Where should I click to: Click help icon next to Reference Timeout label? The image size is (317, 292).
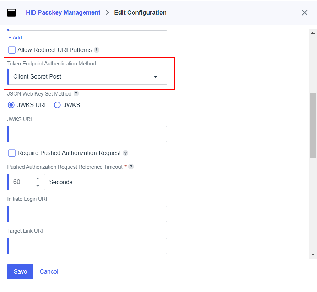[x=131, y=167]
